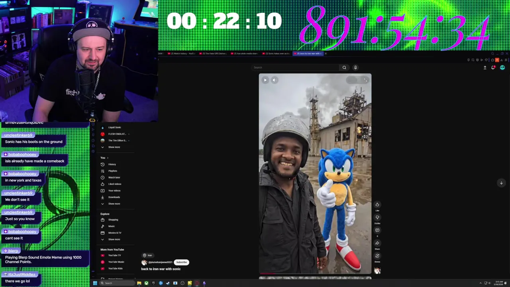The image size is (510, 287).
Task: Open the Iran location chip
Action: pyautogui.click(x=148, y=255)
